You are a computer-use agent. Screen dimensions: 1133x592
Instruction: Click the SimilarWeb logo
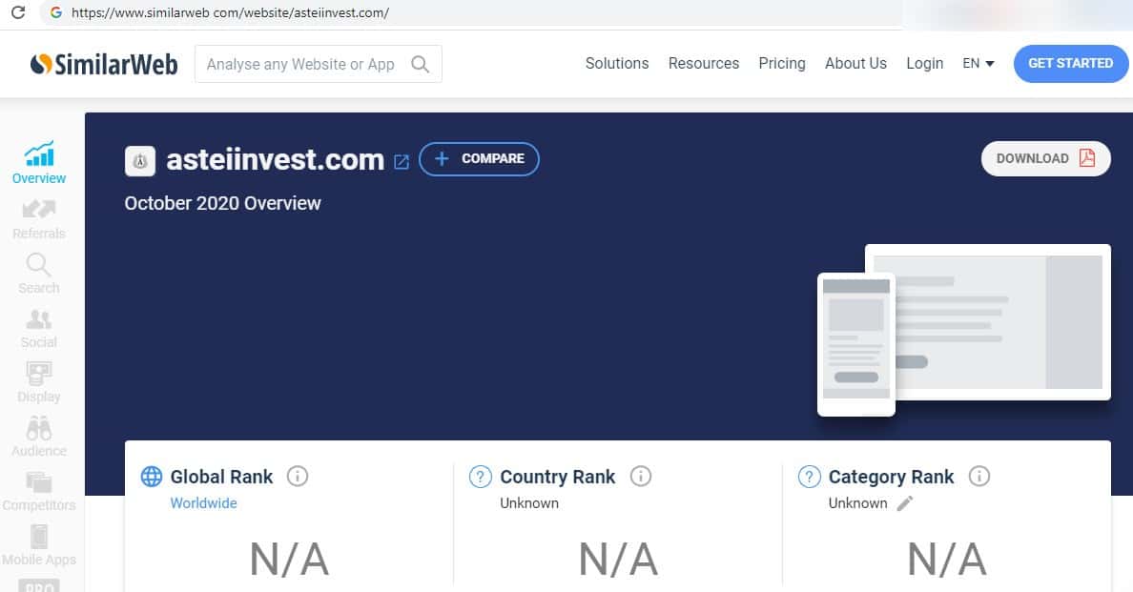coord(104,64)
